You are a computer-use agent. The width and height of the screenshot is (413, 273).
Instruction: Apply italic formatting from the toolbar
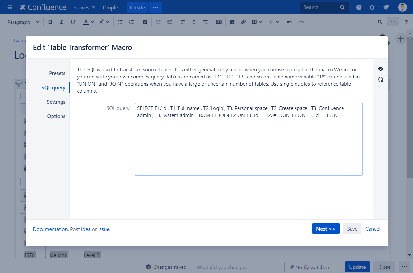pos(61,22)
